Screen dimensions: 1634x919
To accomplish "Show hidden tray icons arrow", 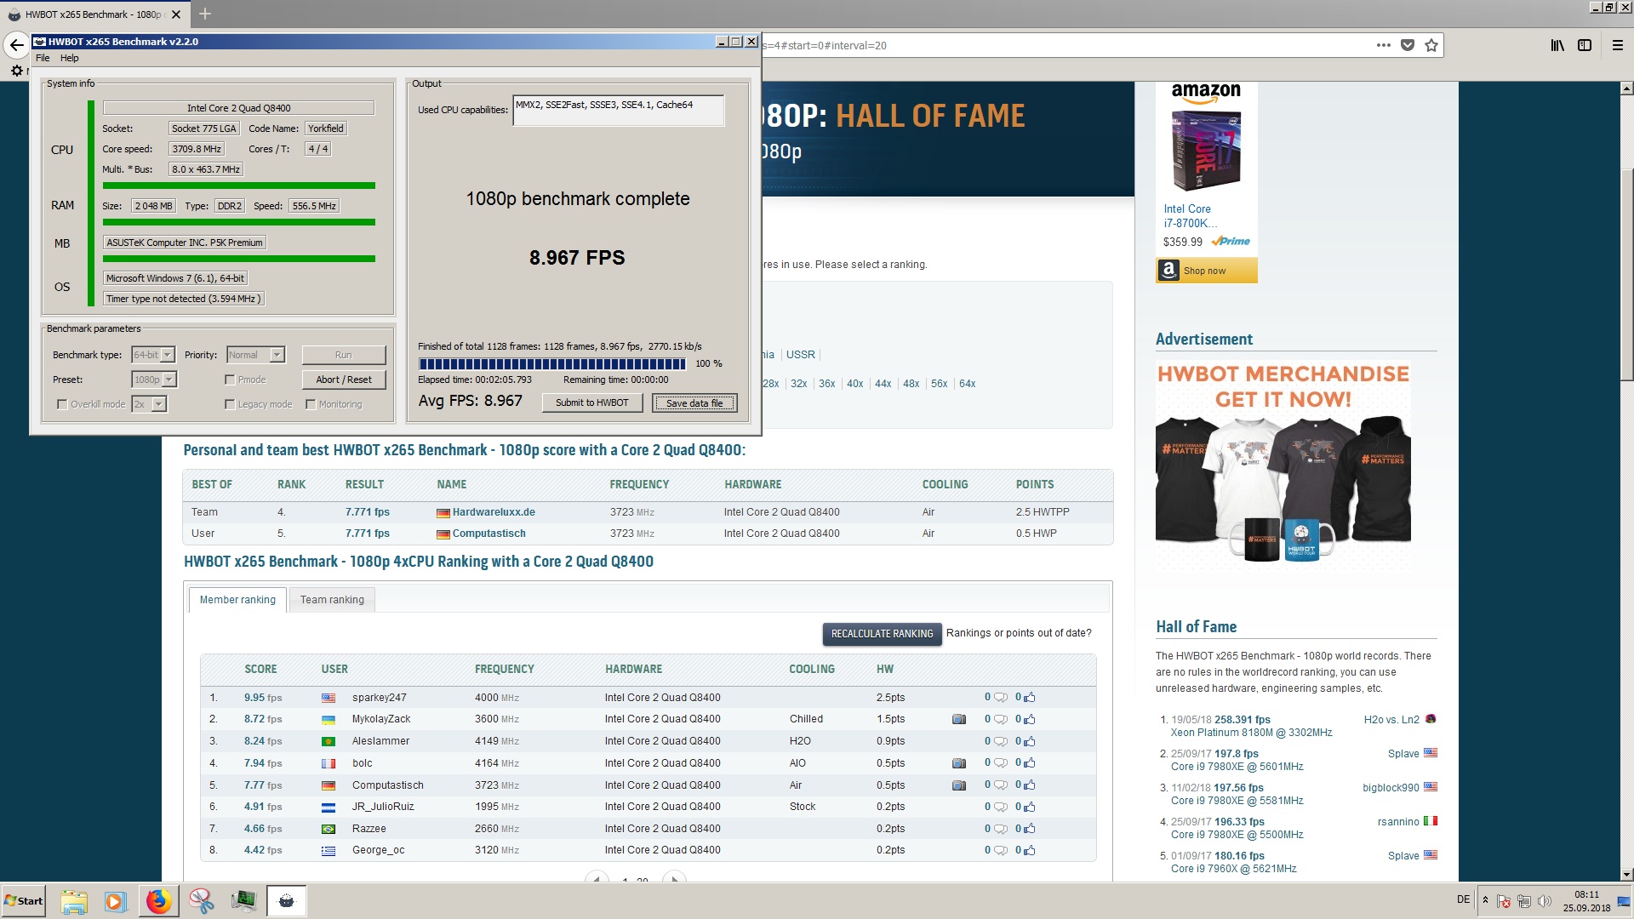I will (x=1485, y=900).
